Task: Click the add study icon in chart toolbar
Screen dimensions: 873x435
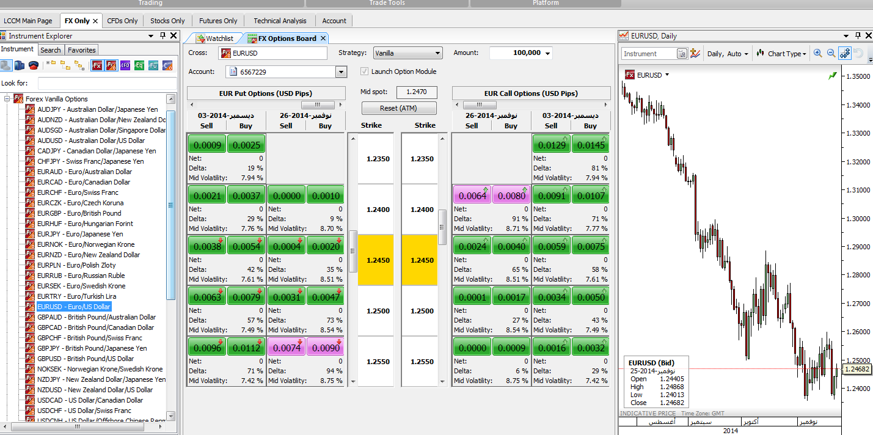Action: [x=695, y=53]
